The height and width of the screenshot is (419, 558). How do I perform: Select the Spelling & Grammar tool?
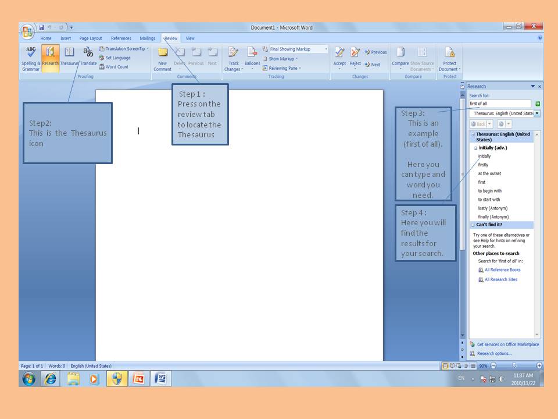pyautogui.click(x=30, y=56)
